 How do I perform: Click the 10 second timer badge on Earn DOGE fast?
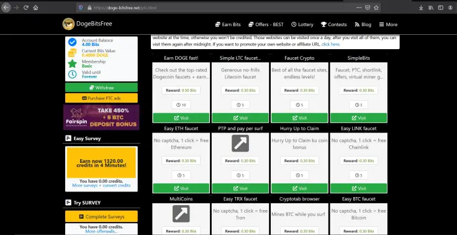[x=181, y=105]
